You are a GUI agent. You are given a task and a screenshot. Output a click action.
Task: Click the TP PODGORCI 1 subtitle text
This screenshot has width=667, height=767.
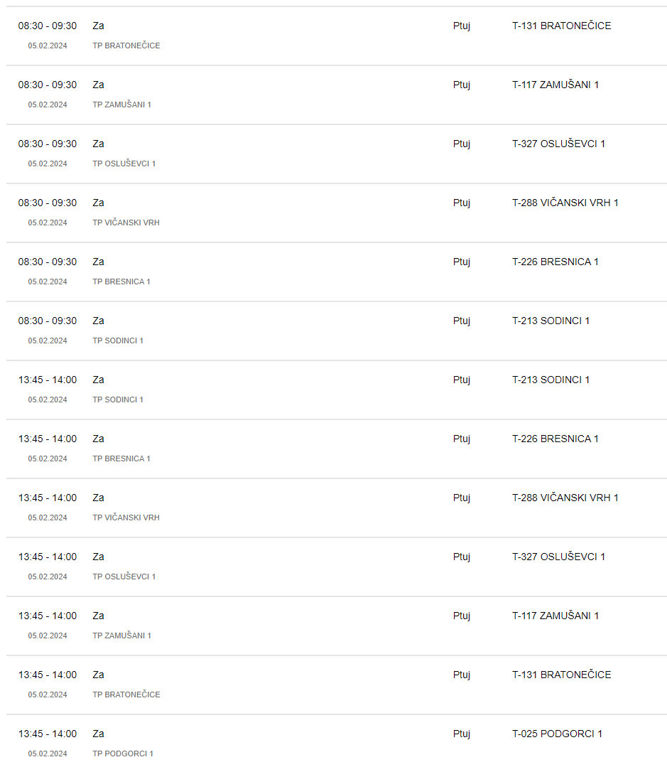123,753
